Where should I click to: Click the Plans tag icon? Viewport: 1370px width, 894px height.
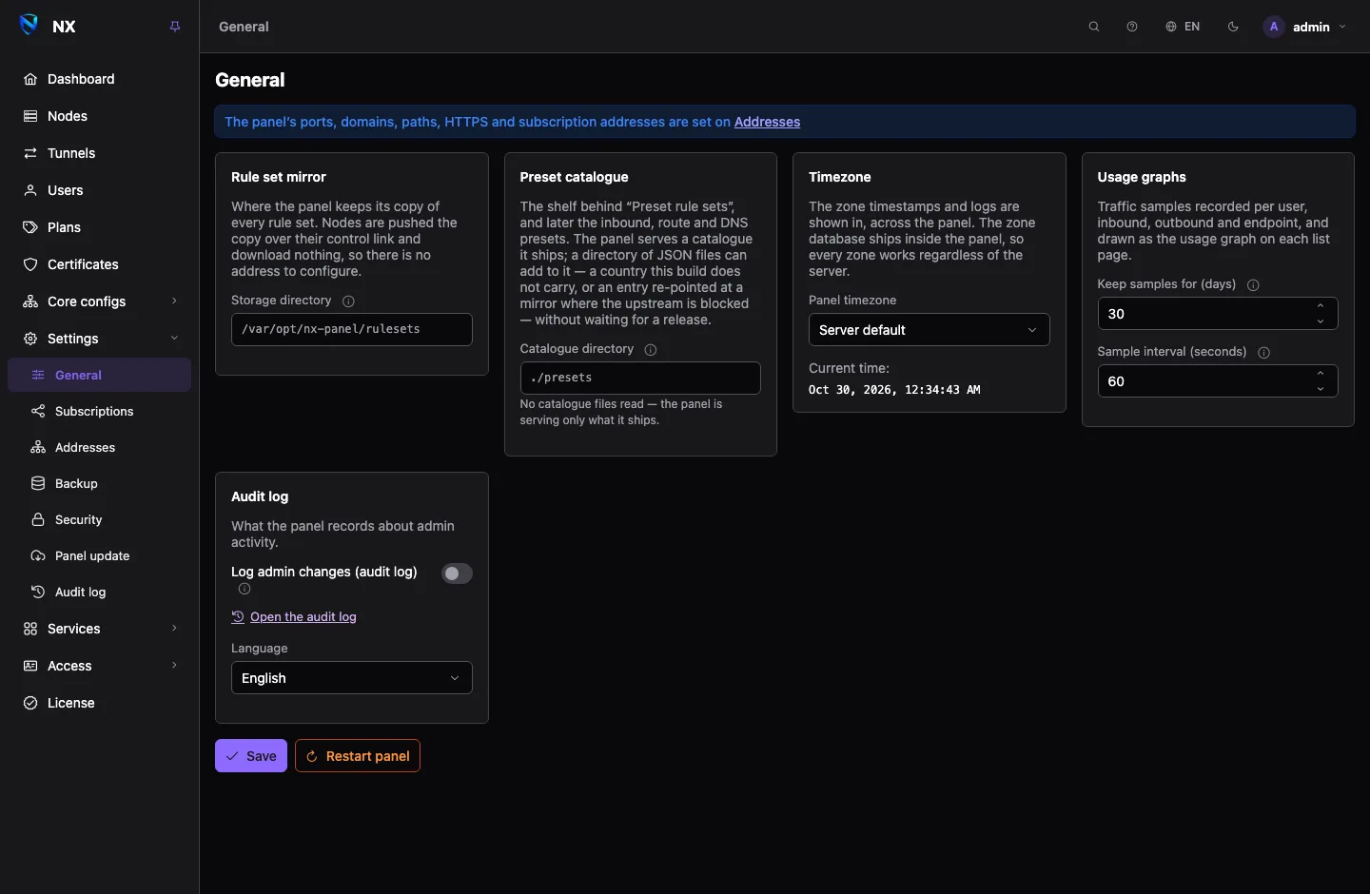(30, 227)
